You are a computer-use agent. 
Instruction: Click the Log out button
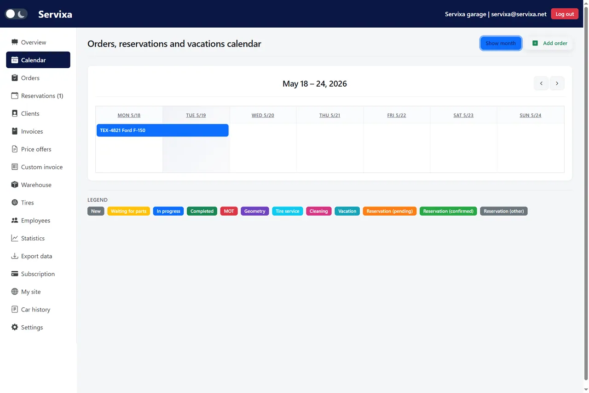565,14
